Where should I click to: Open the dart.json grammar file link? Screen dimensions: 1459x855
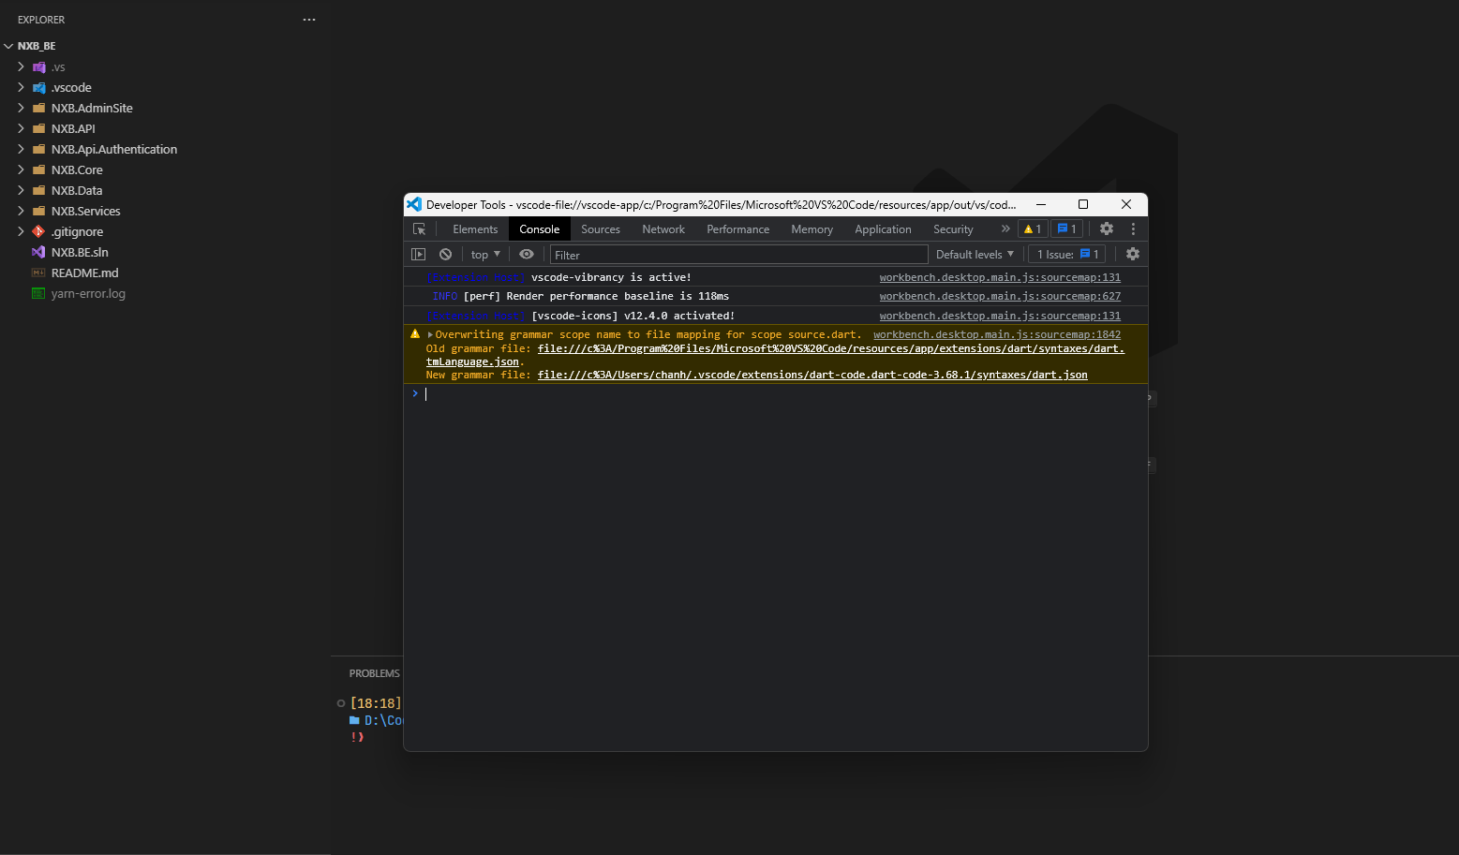[811, 374]
